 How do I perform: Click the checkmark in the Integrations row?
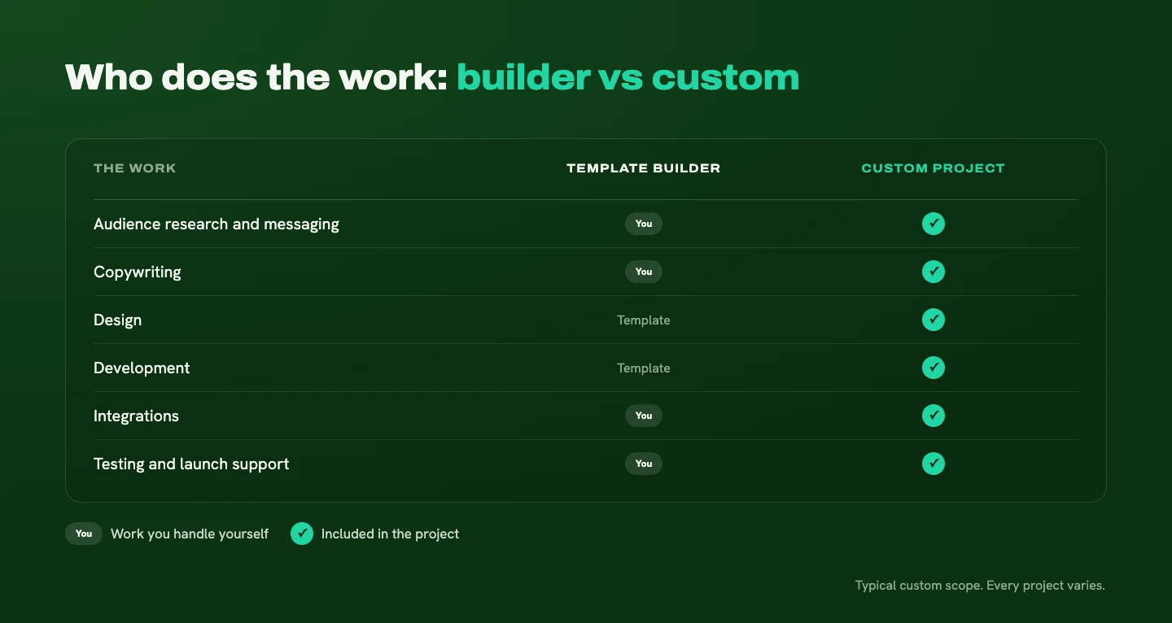[934, 416]
